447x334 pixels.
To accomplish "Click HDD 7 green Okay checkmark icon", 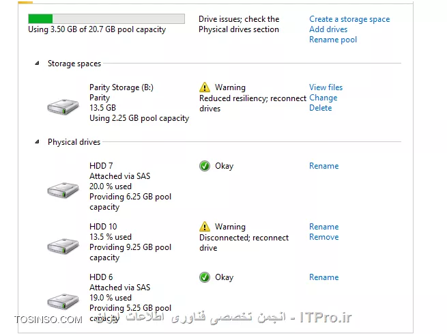I will [205, 166].
